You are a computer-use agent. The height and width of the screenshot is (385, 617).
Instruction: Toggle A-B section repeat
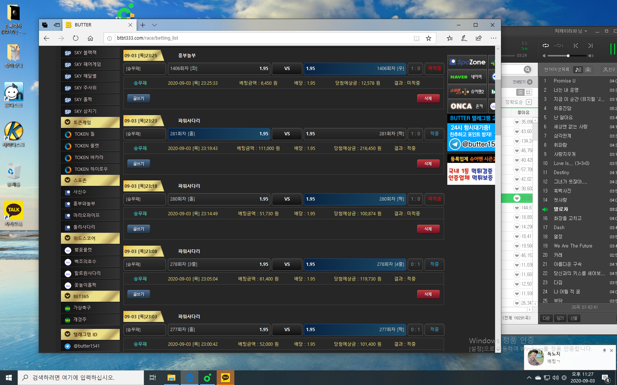pos(559,46)
